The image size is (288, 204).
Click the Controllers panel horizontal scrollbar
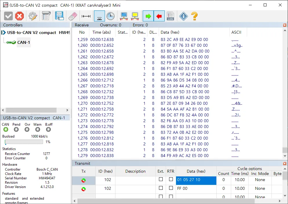click(x=35, y=110)
